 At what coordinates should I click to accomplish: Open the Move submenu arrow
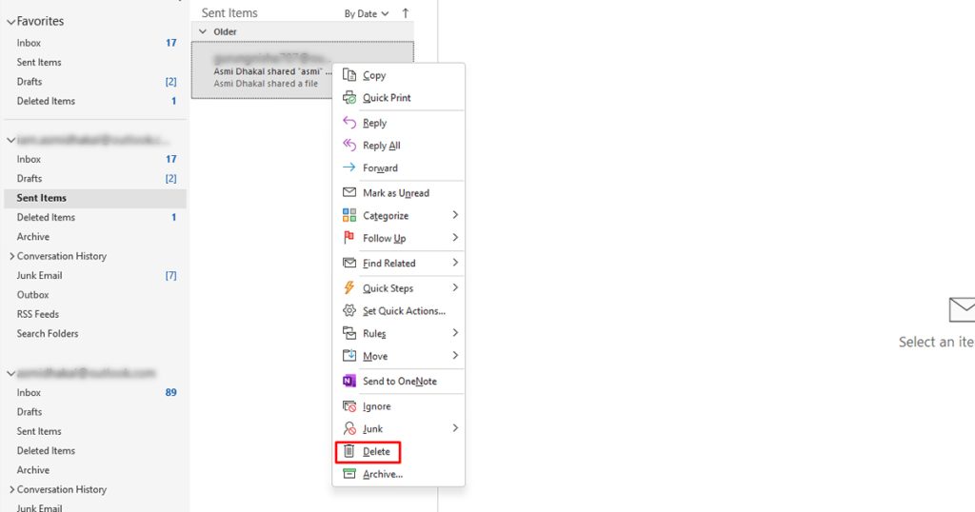455,355
